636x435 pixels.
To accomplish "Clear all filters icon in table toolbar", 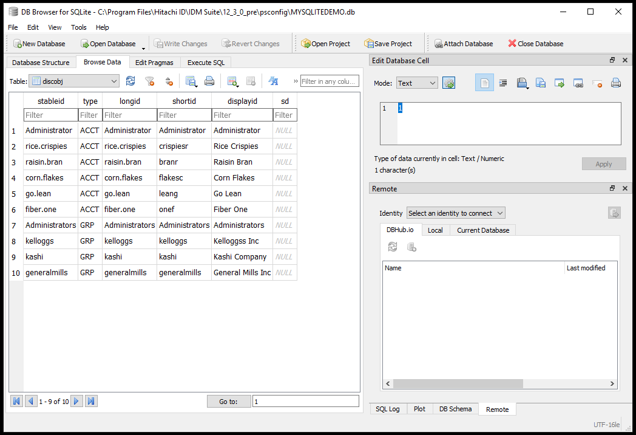I will coord(149,81).
